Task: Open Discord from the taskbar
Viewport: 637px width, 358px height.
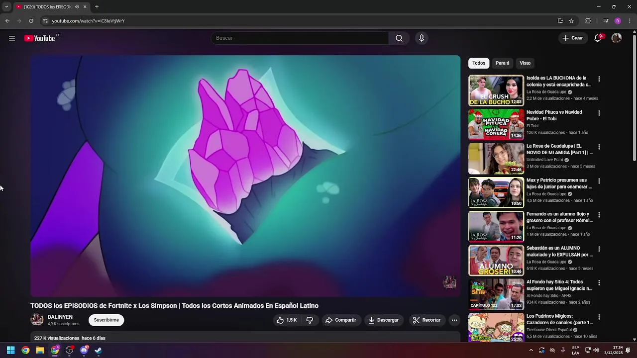Action: (x=84, y=350)
